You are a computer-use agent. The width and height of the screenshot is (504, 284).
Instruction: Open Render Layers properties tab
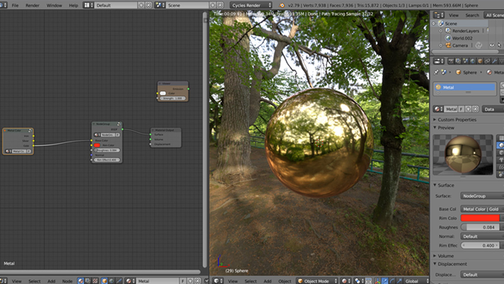pos(458,61)
